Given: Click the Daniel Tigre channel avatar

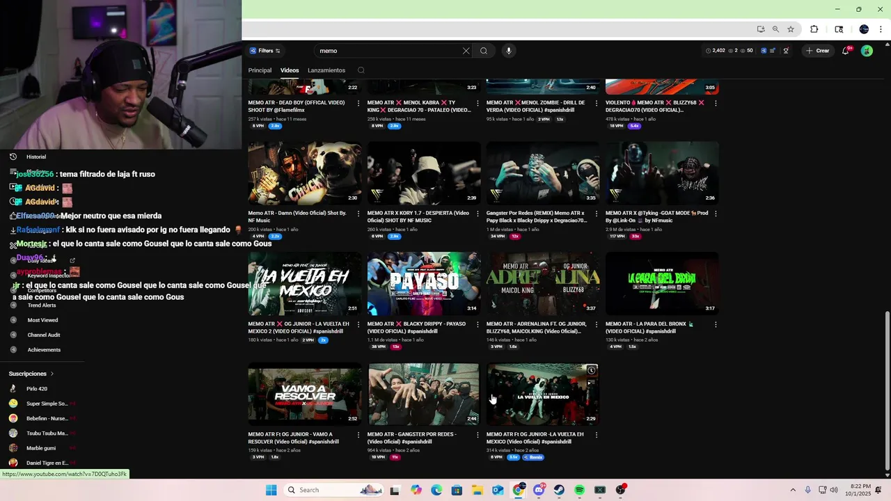Looking at the screenshot, I should pyautogui.click(x=13, y=463).
